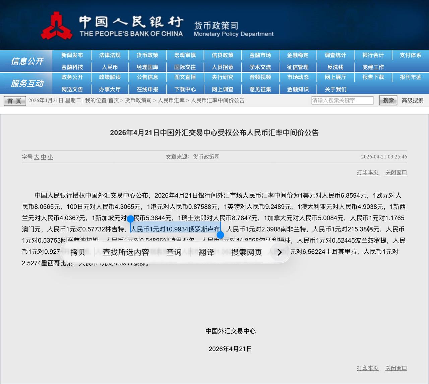The width and height of the screenshot is (429, 384).
Task: Click the People's Bank of China logo
Action: point(56,26)
